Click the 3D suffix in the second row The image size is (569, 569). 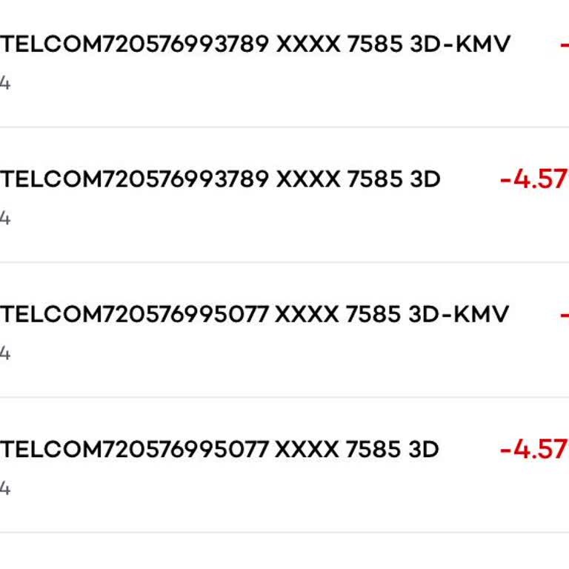point(425,179)
